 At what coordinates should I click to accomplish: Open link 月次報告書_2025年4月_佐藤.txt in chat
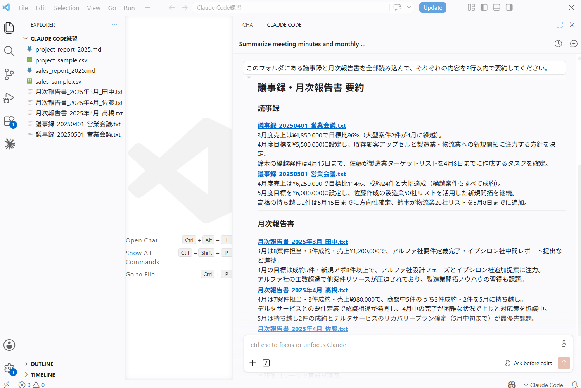coord(303,329)
